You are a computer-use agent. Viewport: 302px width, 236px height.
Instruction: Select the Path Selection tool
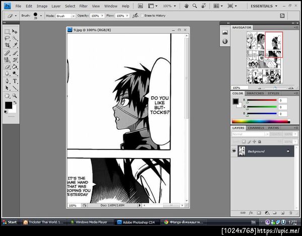coord(7,88)
